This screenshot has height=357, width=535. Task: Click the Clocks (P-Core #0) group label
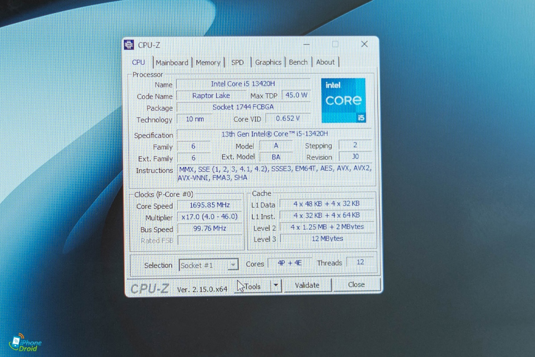163,195
